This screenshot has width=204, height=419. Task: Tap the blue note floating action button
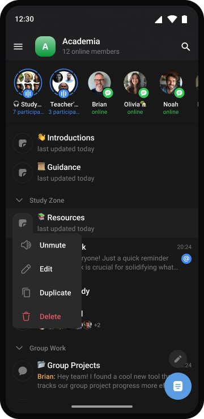[178, 386]
